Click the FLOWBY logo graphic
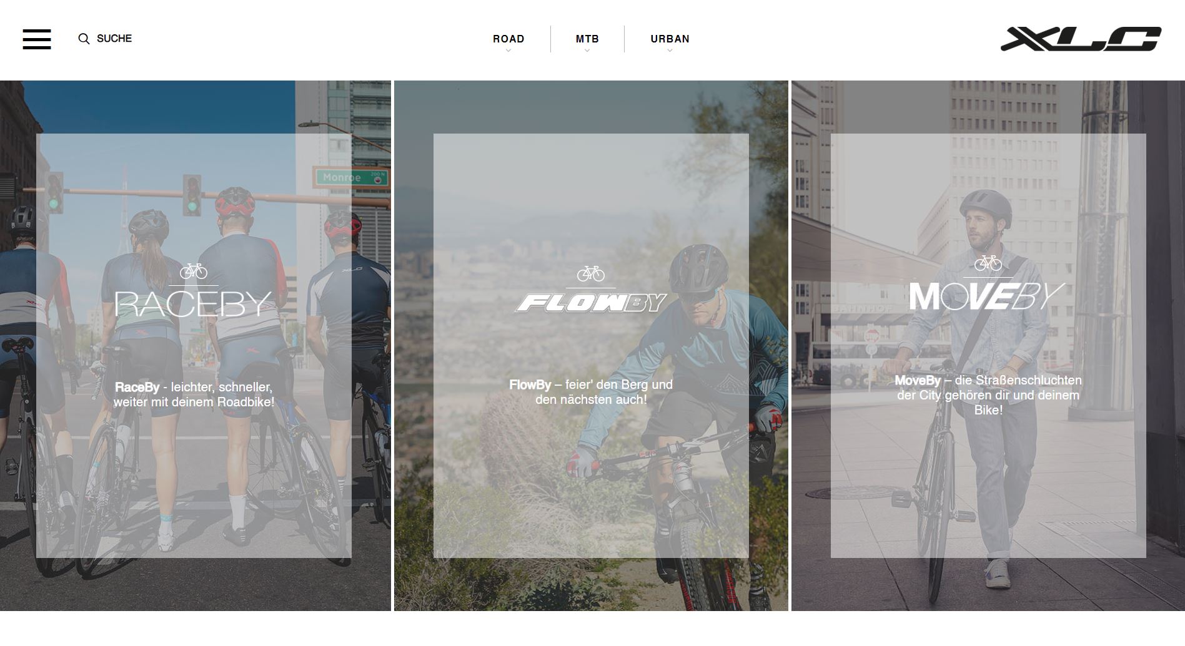 tap(591, 303)
